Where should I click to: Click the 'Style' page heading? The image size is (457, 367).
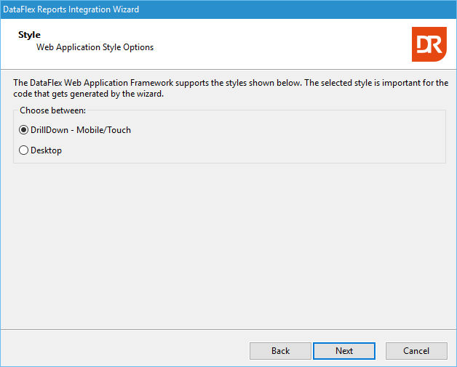click(29, 35)
